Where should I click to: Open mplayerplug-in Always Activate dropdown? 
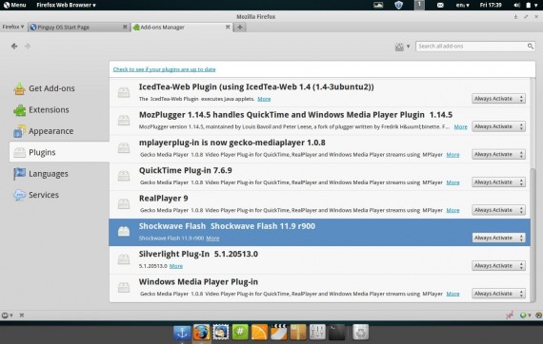click(x=498, y=154)
